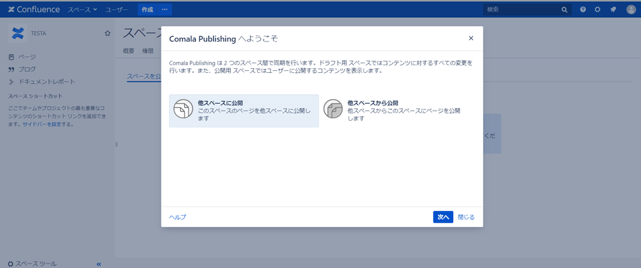Screen dimensions: 641x268
Task: Focus the 検索 search field
Action: pos(528,10)
